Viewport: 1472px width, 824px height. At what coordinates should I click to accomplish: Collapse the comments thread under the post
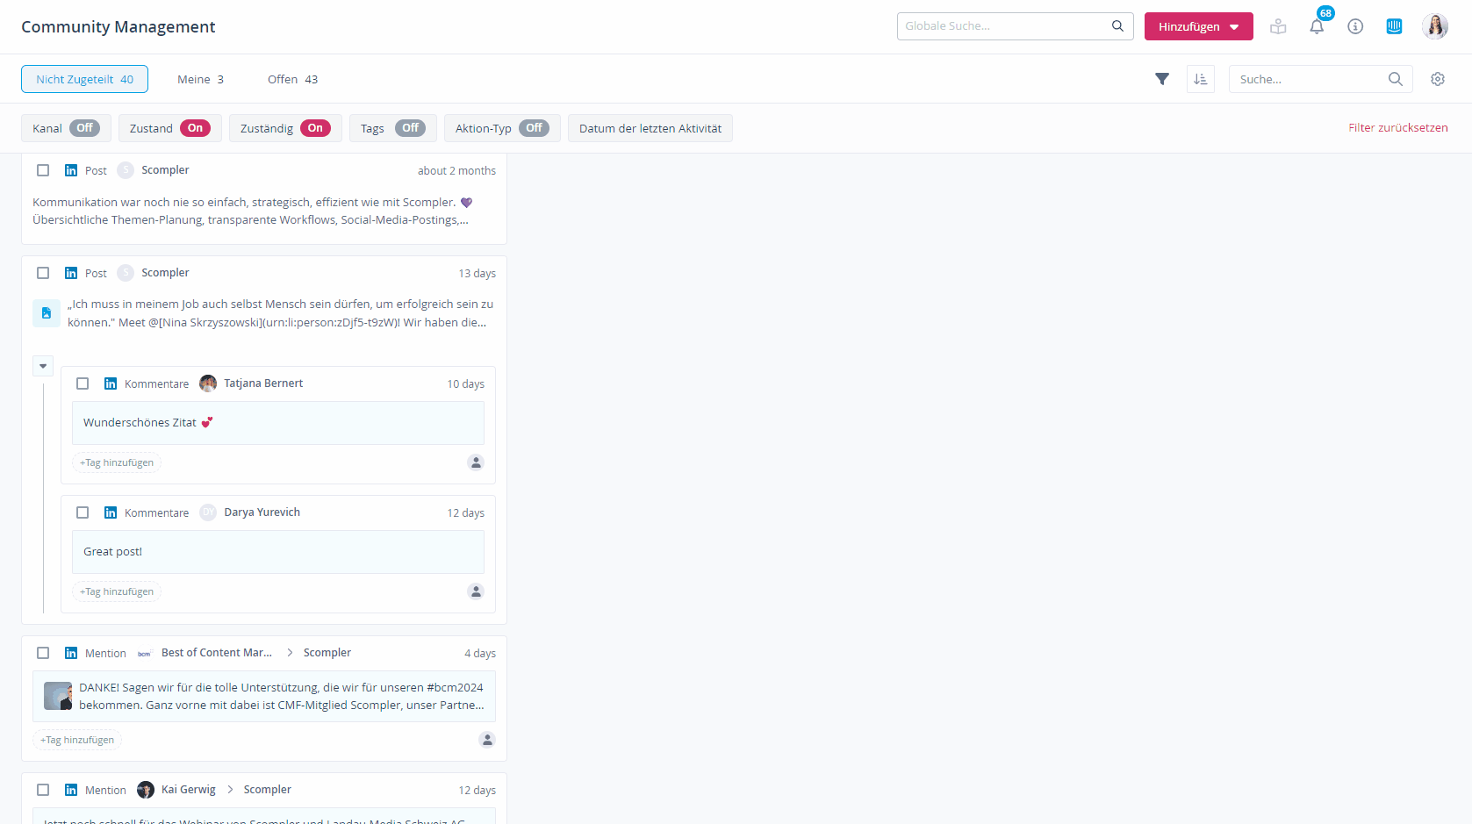coord(43,366)
